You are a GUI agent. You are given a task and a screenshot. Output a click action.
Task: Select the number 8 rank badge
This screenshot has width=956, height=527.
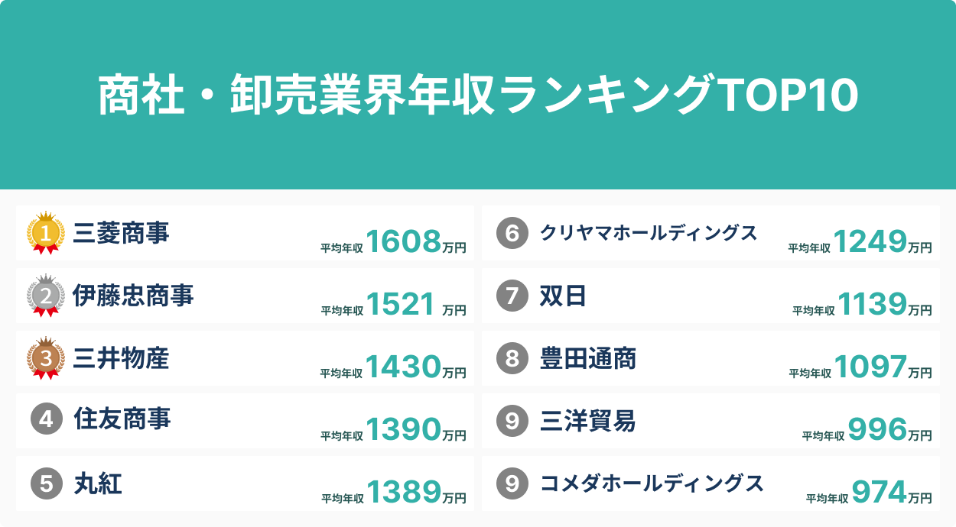pos(512,358)
